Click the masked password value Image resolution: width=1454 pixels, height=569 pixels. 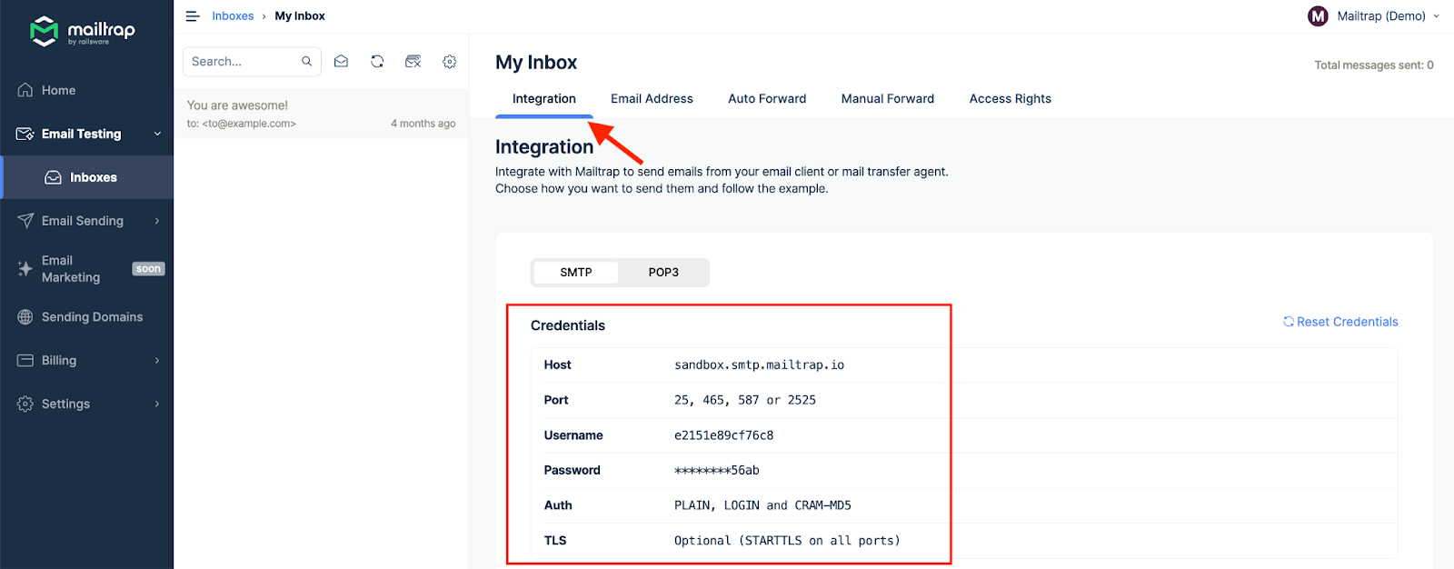point(717,471)
